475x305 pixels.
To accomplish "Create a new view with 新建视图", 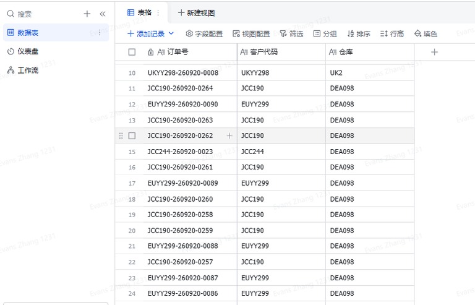I will coord(196,13).
